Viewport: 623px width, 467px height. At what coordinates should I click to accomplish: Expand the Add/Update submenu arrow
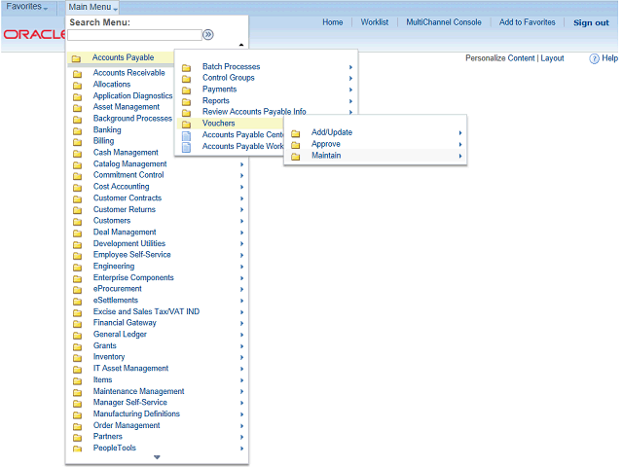[460, 133]
